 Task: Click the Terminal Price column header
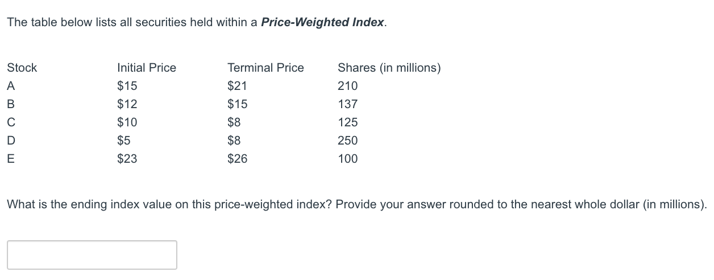tap(265, 68)
